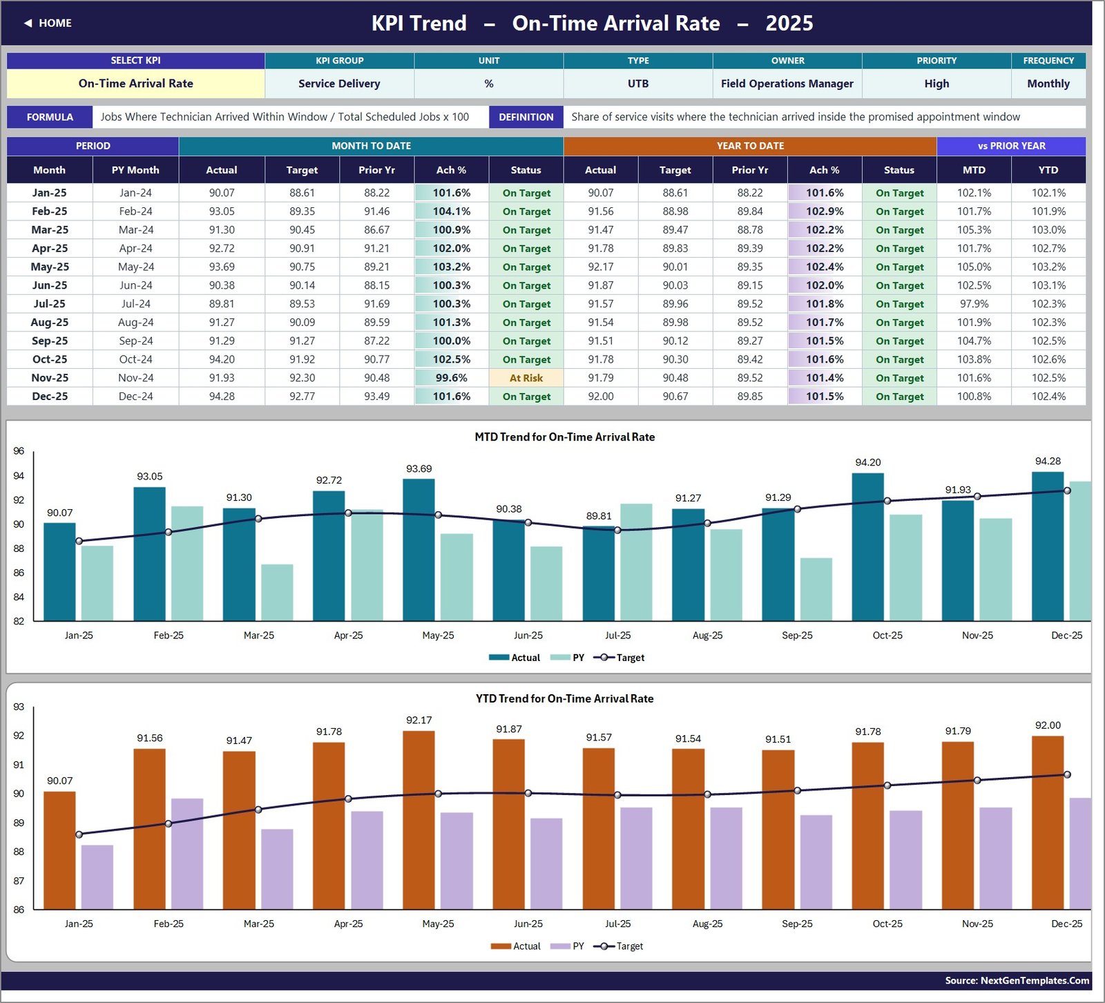1105x1003 pixels.
Task: Click the 93.69 data label in MTD chart
Action: 419,469
